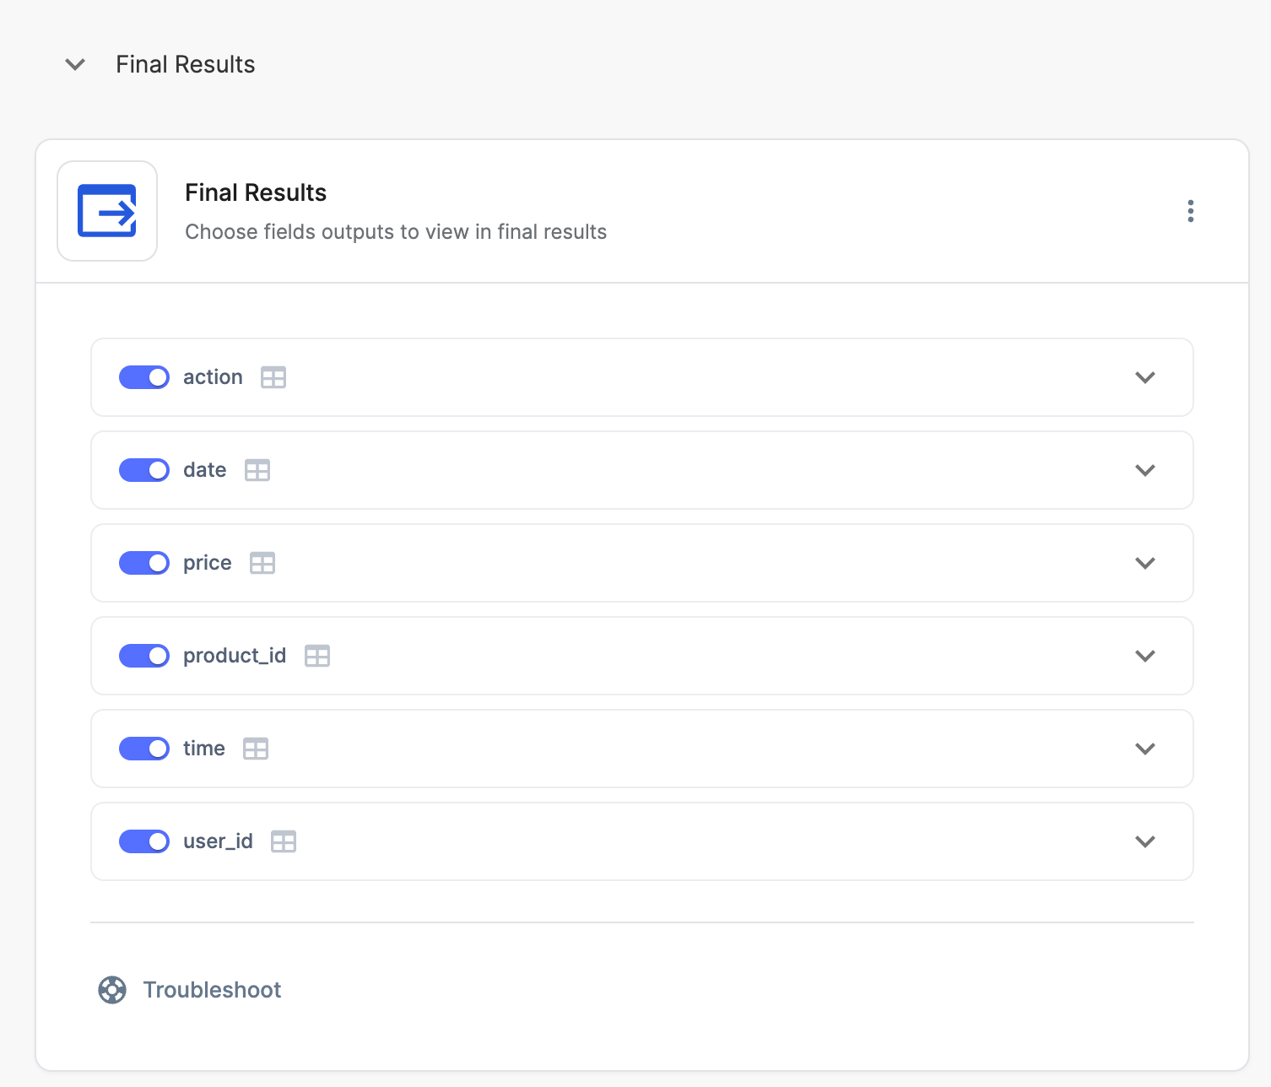Viewport: 1271px width, 1087px height.
Task: Expand the product_id field row
Action: [x=1145, y=656]
